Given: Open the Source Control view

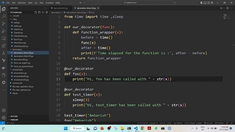Looking at the screenshot, I should pyautogui.click(x=4, y=23).
